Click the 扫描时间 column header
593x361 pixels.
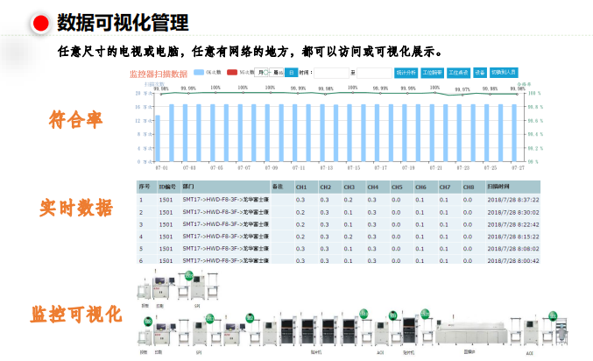[x=499, y=188]
